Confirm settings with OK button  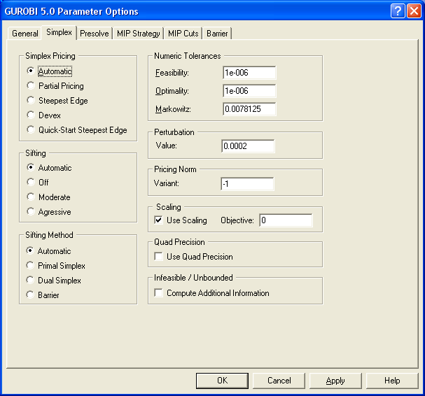pyautogui.click(x=222, y=381)
